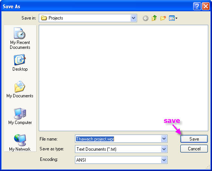
Task: Expand the File name history dropdown
Action: [x=164, y=139]
